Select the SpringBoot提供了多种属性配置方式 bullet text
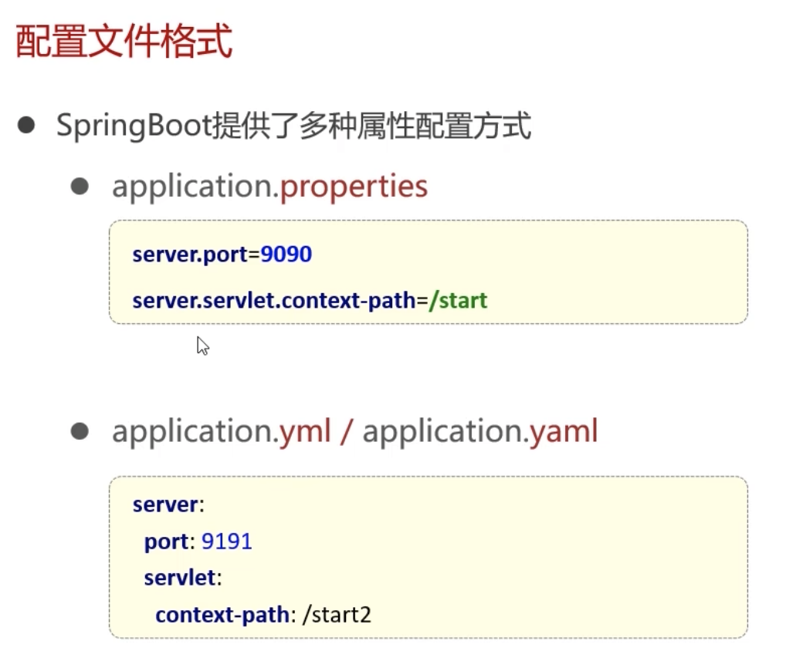 point(293,126)
